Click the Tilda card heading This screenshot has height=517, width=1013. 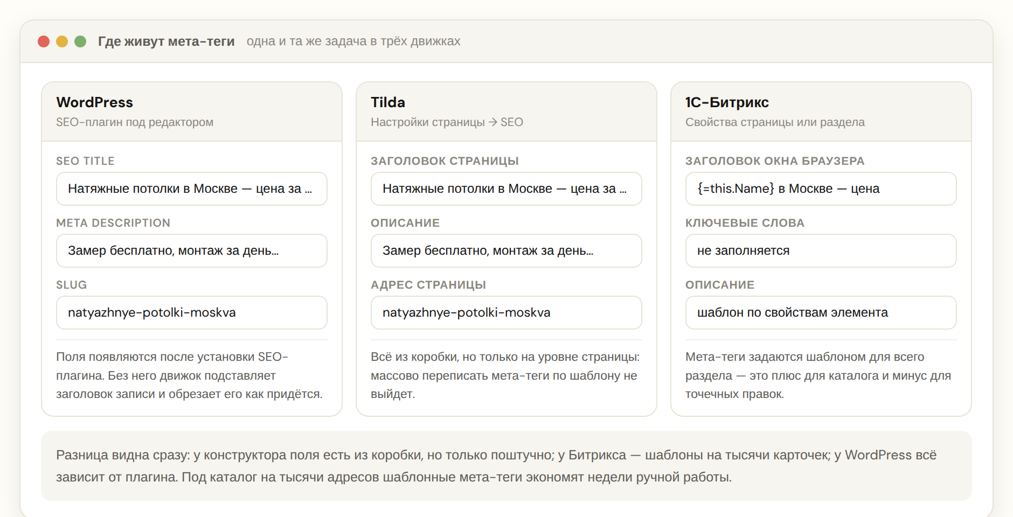(388, 102)
